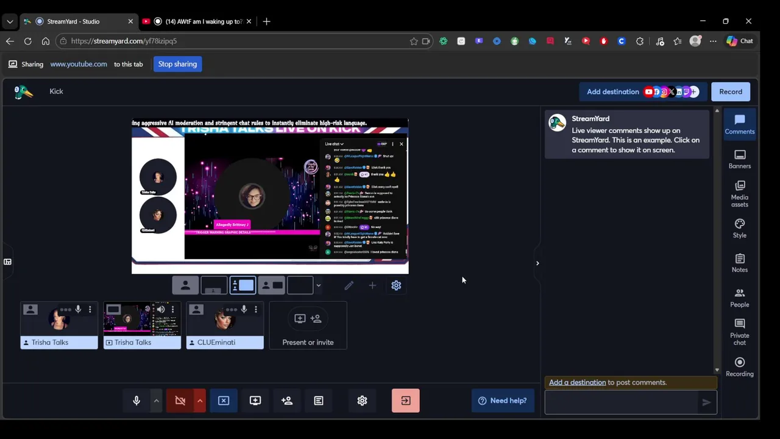Viewport: 780px width, 439px height.
Task: Click the browser home icon
Action: point(45,41)
